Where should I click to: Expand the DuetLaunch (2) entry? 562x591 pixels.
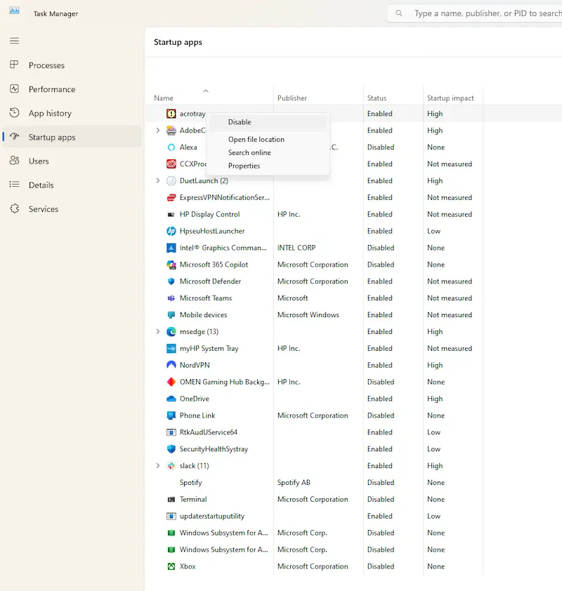[x=157, y=180]
